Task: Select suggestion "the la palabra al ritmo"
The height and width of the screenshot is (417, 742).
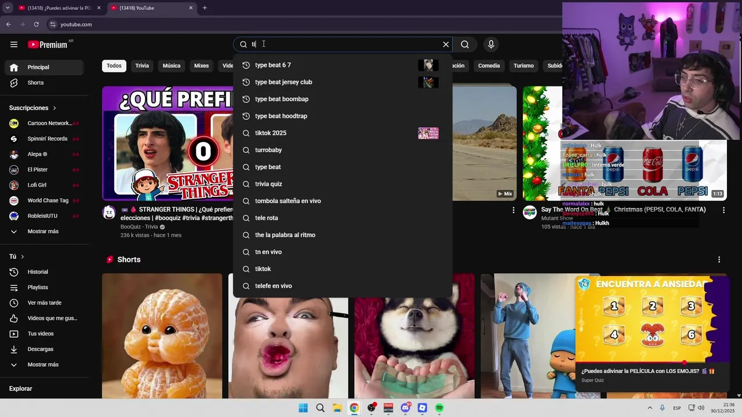Action: (x=342, y=235)
